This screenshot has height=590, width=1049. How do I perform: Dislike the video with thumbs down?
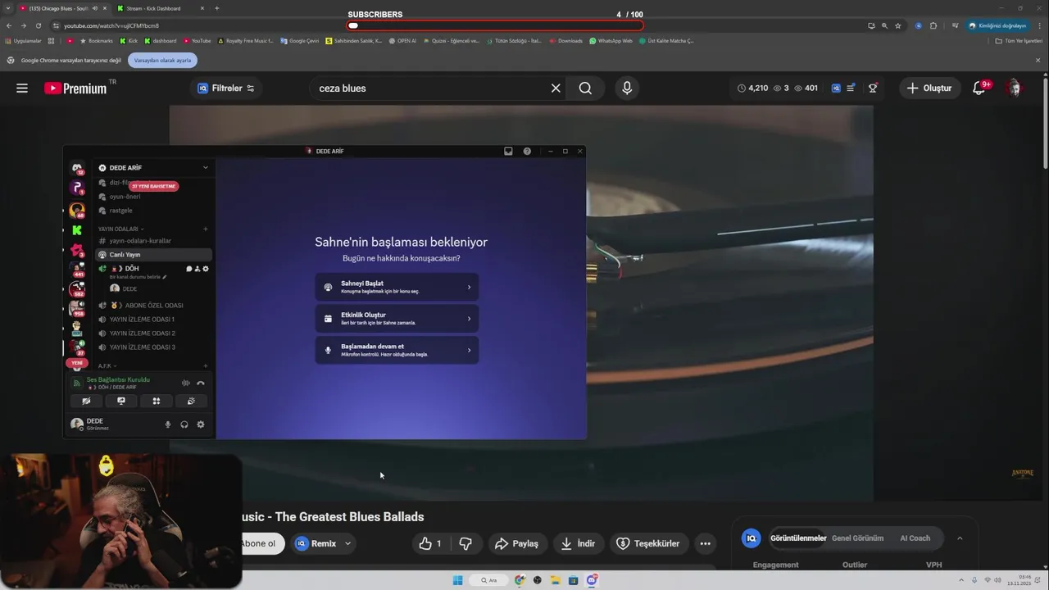click(x=465, y=543)
